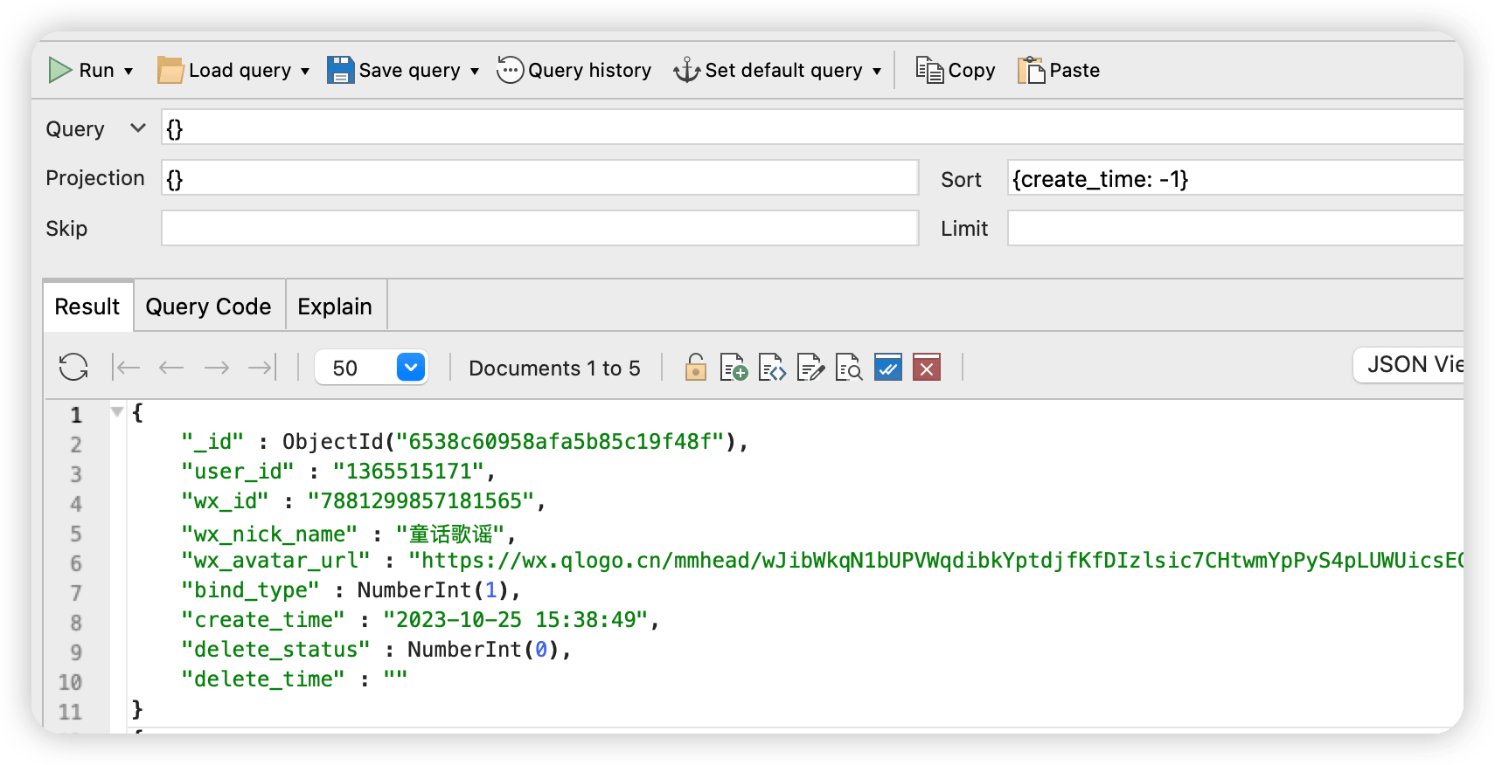Go to the last page of documents
This screenshot has width=1495, height=765.
coord(262,367)
